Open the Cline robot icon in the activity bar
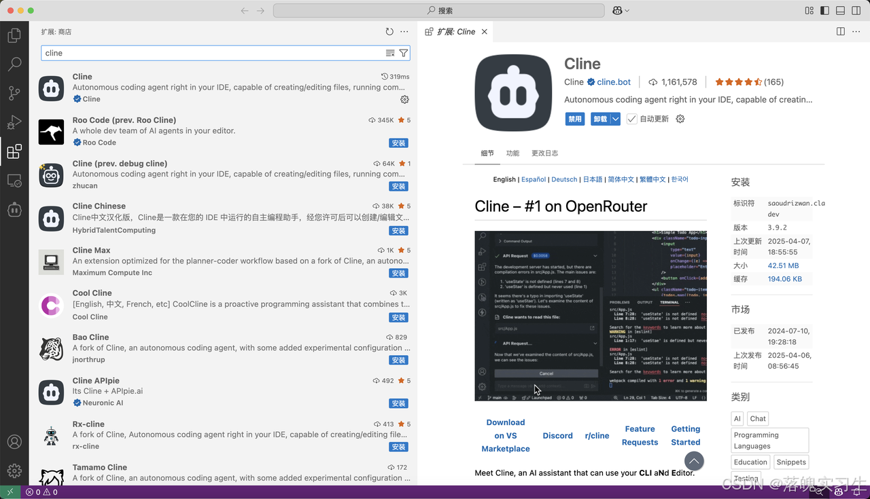The image size is (870, 499). (x=14, y=210)
